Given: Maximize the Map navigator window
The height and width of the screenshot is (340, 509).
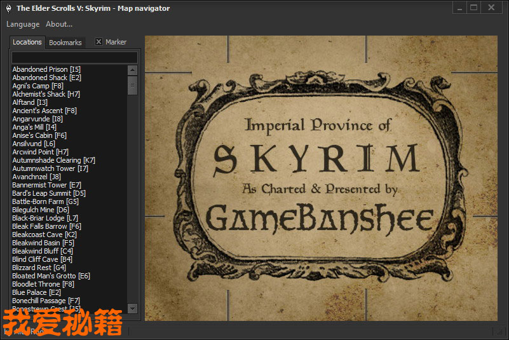Looking at the screenshot, I should point(473,8).
